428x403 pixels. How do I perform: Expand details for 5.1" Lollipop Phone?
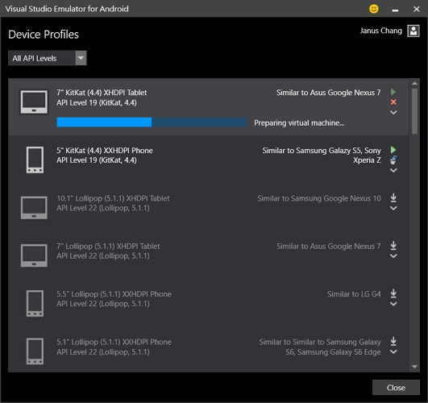tap(393, 351)
